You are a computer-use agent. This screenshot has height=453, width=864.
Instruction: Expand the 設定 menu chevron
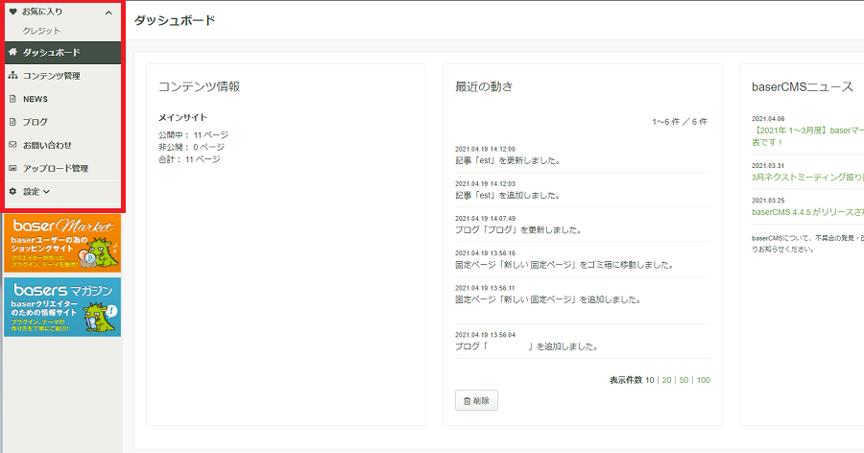point(46,192)
